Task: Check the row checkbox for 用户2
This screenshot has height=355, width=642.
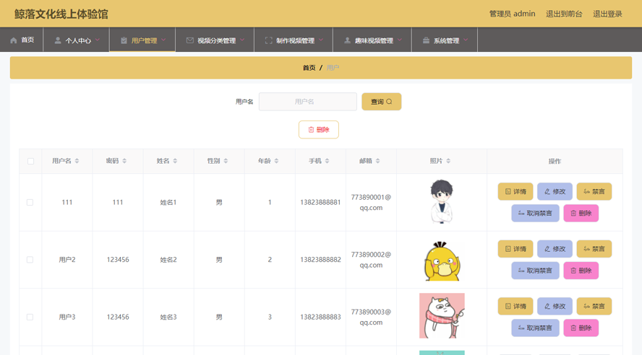Action: [30, 260]
